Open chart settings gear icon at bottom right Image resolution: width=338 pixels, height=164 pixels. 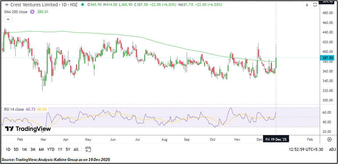[x=329, y=139]
